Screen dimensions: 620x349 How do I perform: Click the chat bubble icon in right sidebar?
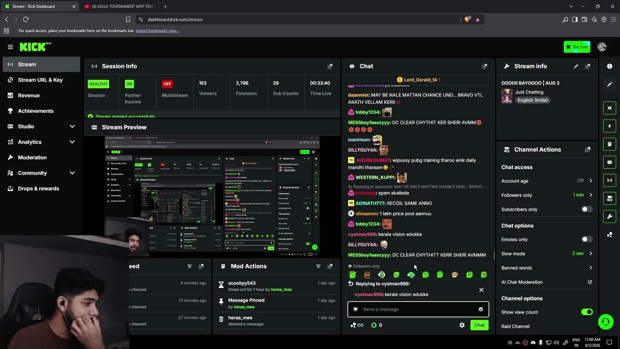click(x=609, y=162)
